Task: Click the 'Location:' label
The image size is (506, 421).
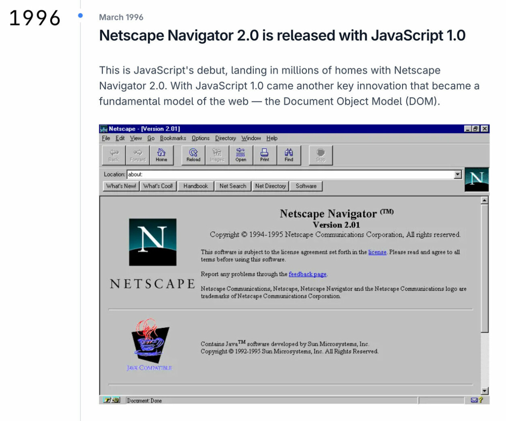Action: click(114, 174)
